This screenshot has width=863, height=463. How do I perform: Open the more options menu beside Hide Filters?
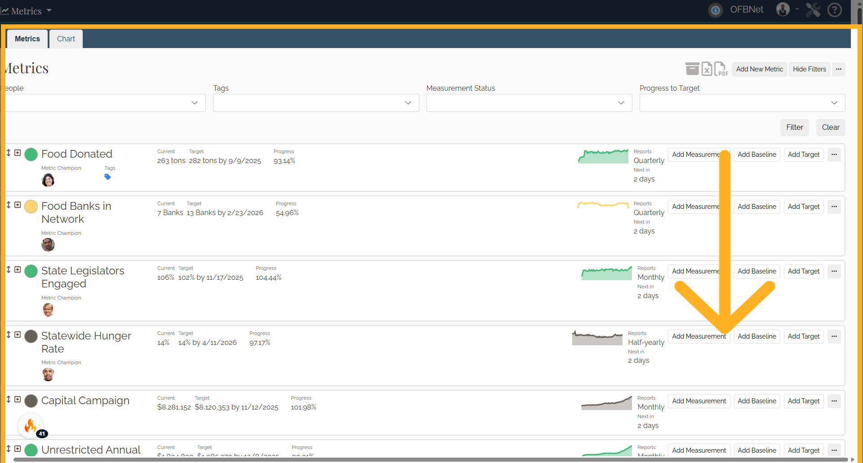pos(839,69)
